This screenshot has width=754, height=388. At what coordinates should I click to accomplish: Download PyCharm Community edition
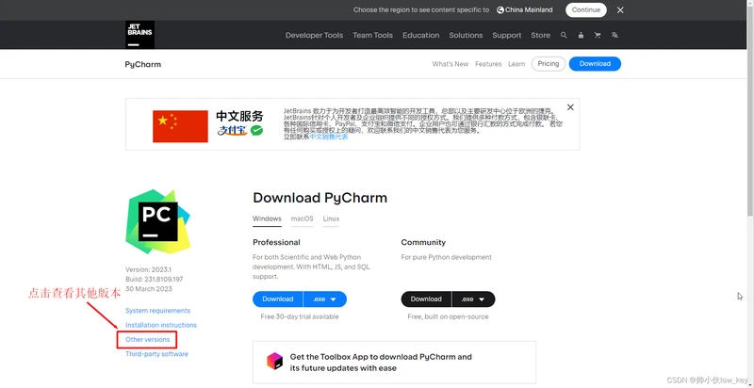tap(426, 299)
